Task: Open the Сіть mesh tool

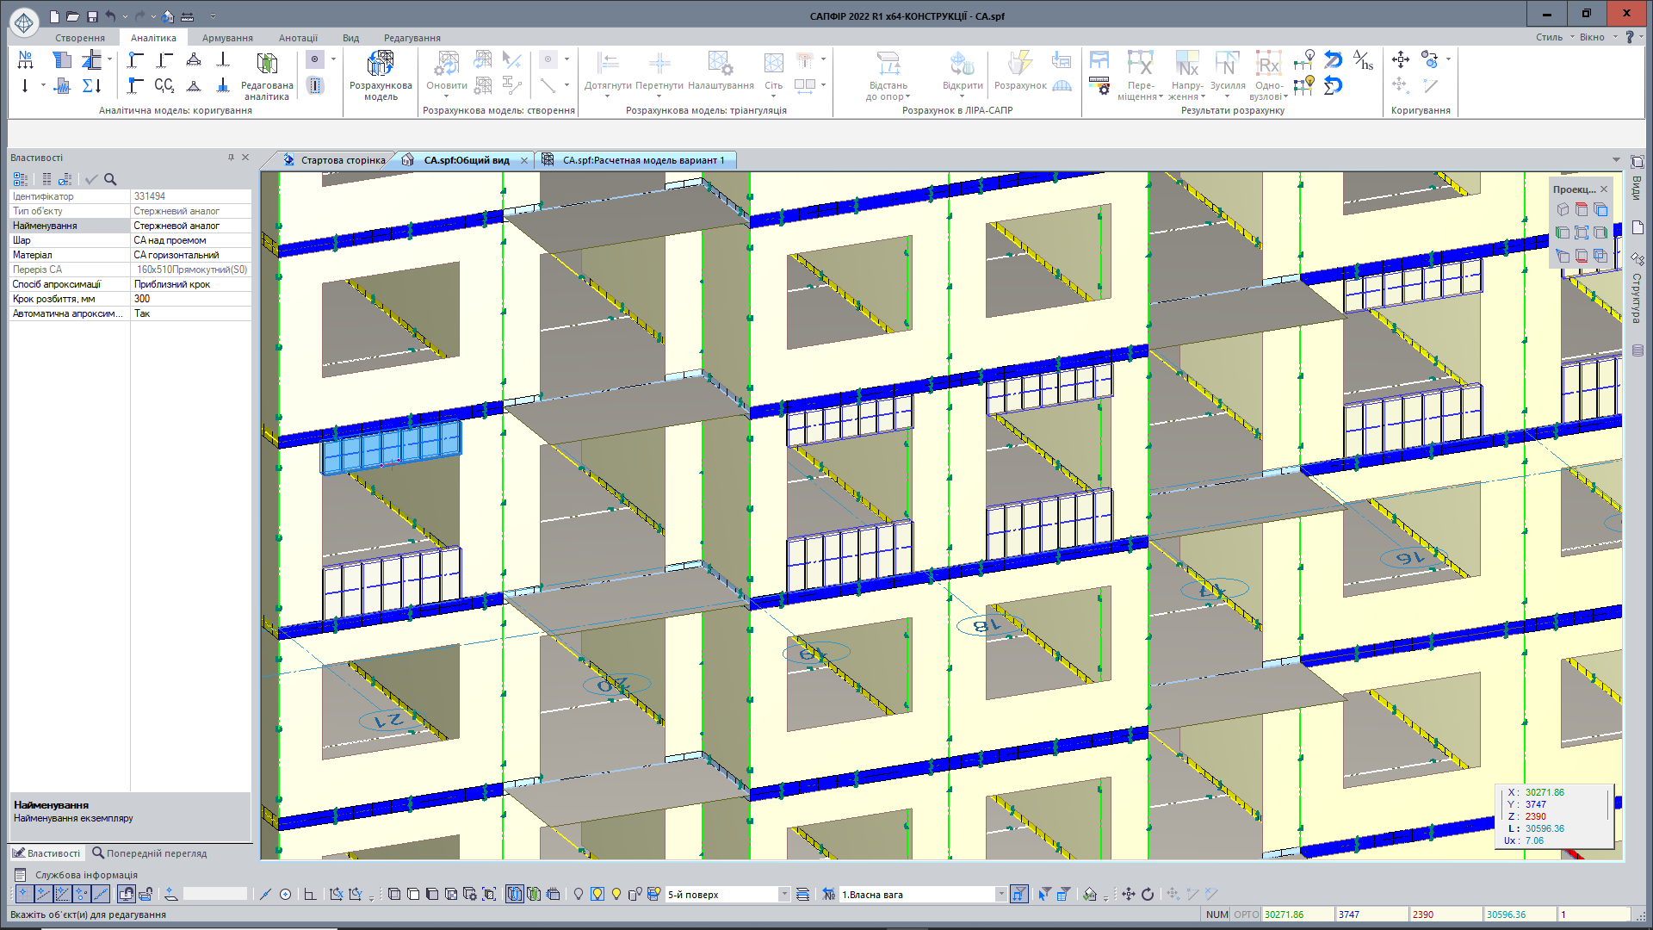Action: click(x=773, y=65)
